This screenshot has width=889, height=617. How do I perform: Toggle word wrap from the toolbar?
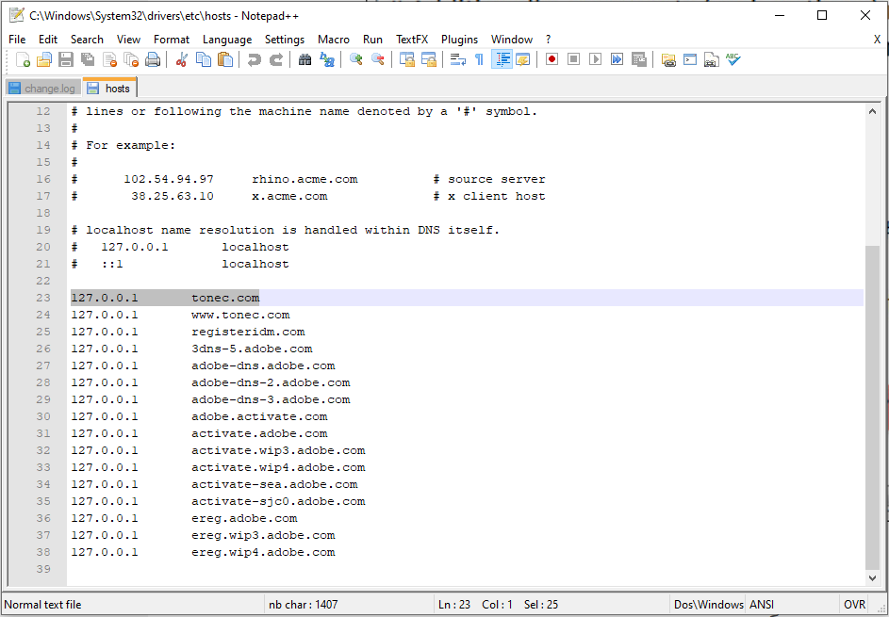point(457,59)
